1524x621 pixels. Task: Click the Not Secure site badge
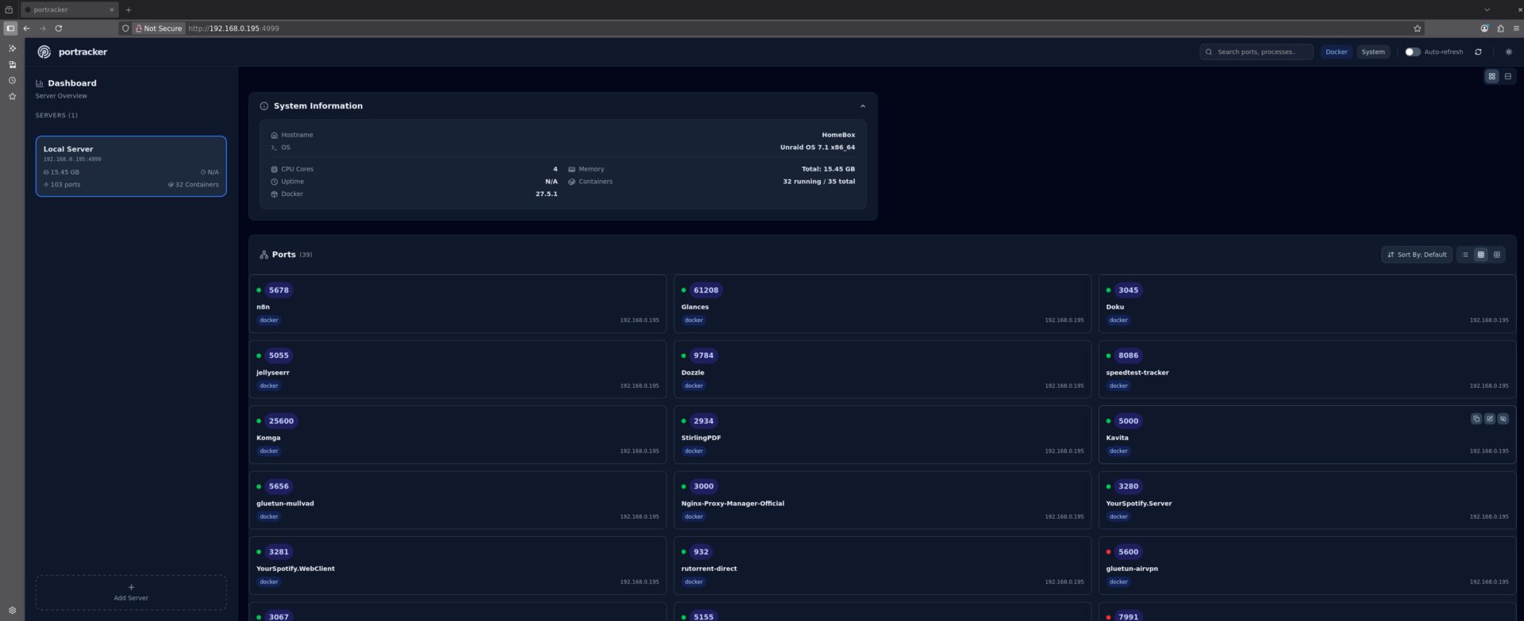(158, 28)
